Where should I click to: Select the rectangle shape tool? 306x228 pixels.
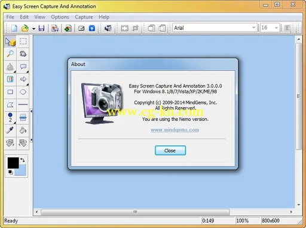coord(10,92)
